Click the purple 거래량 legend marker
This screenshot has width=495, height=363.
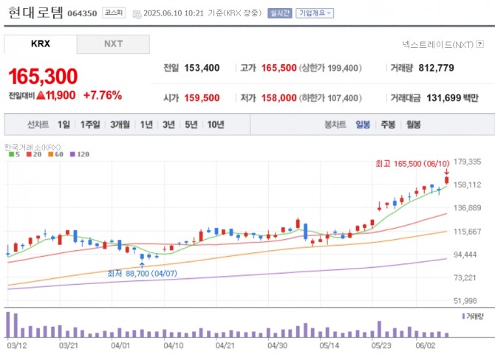[x=463, y=316]
